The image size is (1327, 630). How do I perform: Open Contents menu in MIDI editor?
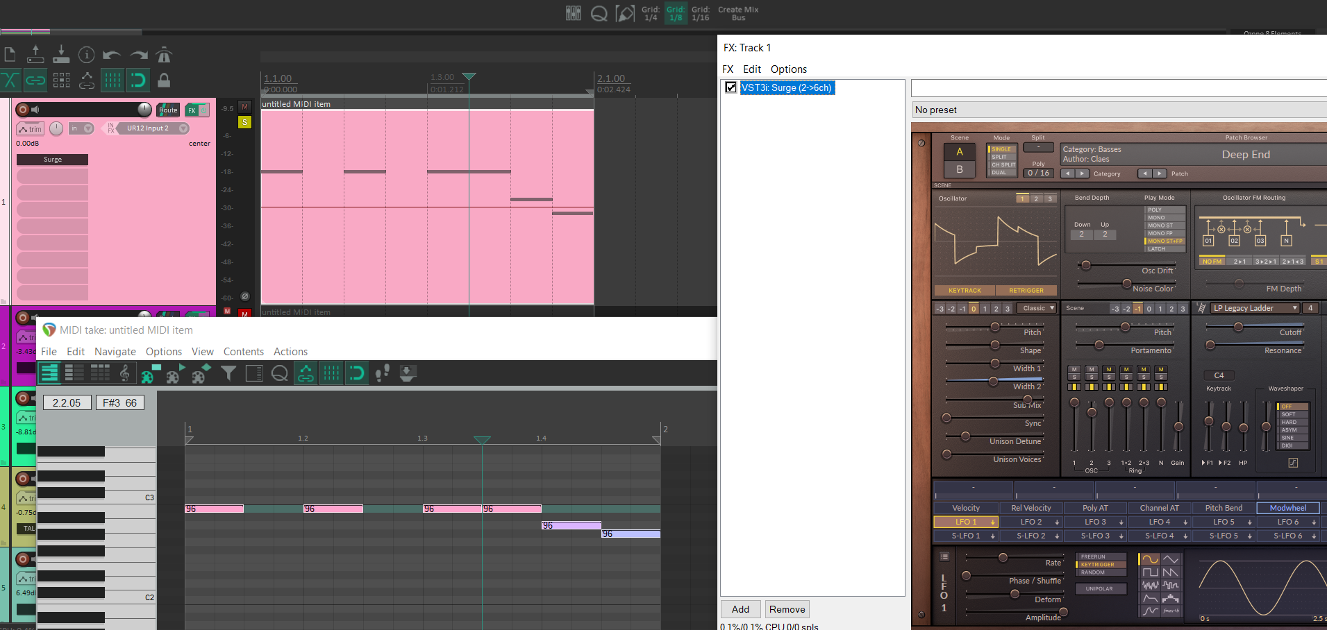pos(243,352)
